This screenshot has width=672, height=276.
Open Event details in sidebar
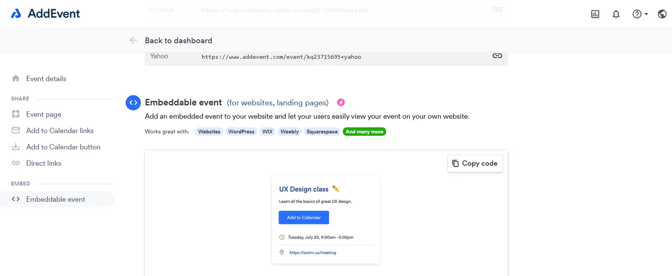click(x=46, y=78)
